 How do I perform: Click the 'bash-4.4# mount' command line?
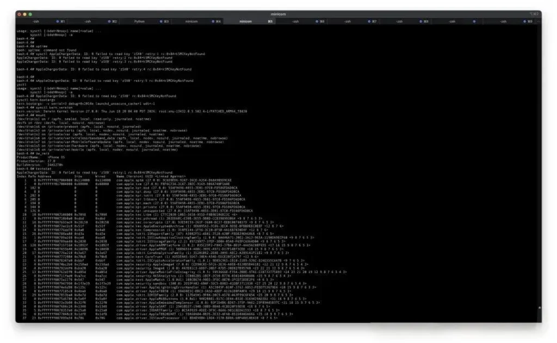(x=31, y=115)
